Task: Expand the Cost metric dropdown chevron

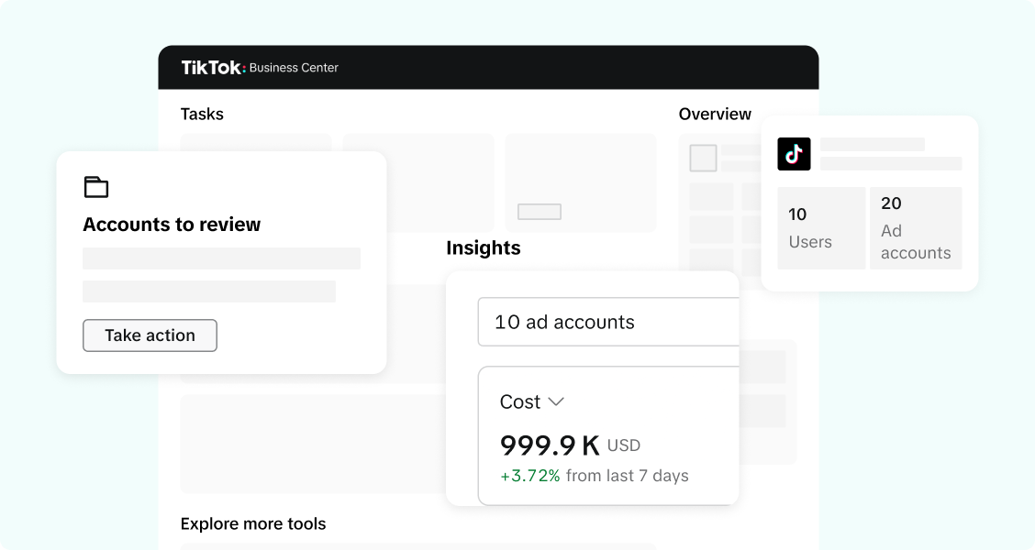Action: [x=556, y=401]
